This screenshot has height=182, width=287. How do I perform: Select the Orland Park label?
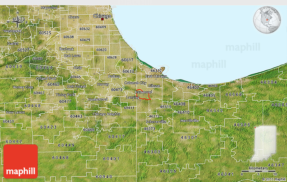[46, 78]
